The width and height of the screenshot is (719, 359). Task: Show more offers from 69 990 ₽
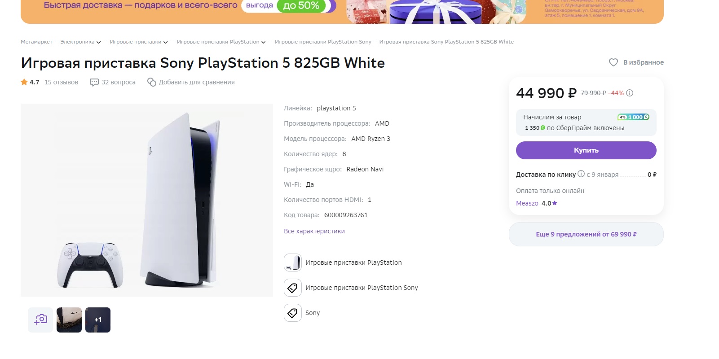[x=586, y=234]
